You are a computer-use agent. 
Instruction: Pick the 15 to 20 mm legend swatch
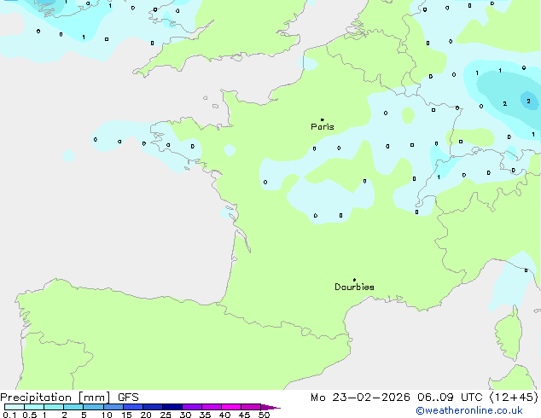point(133,407)
